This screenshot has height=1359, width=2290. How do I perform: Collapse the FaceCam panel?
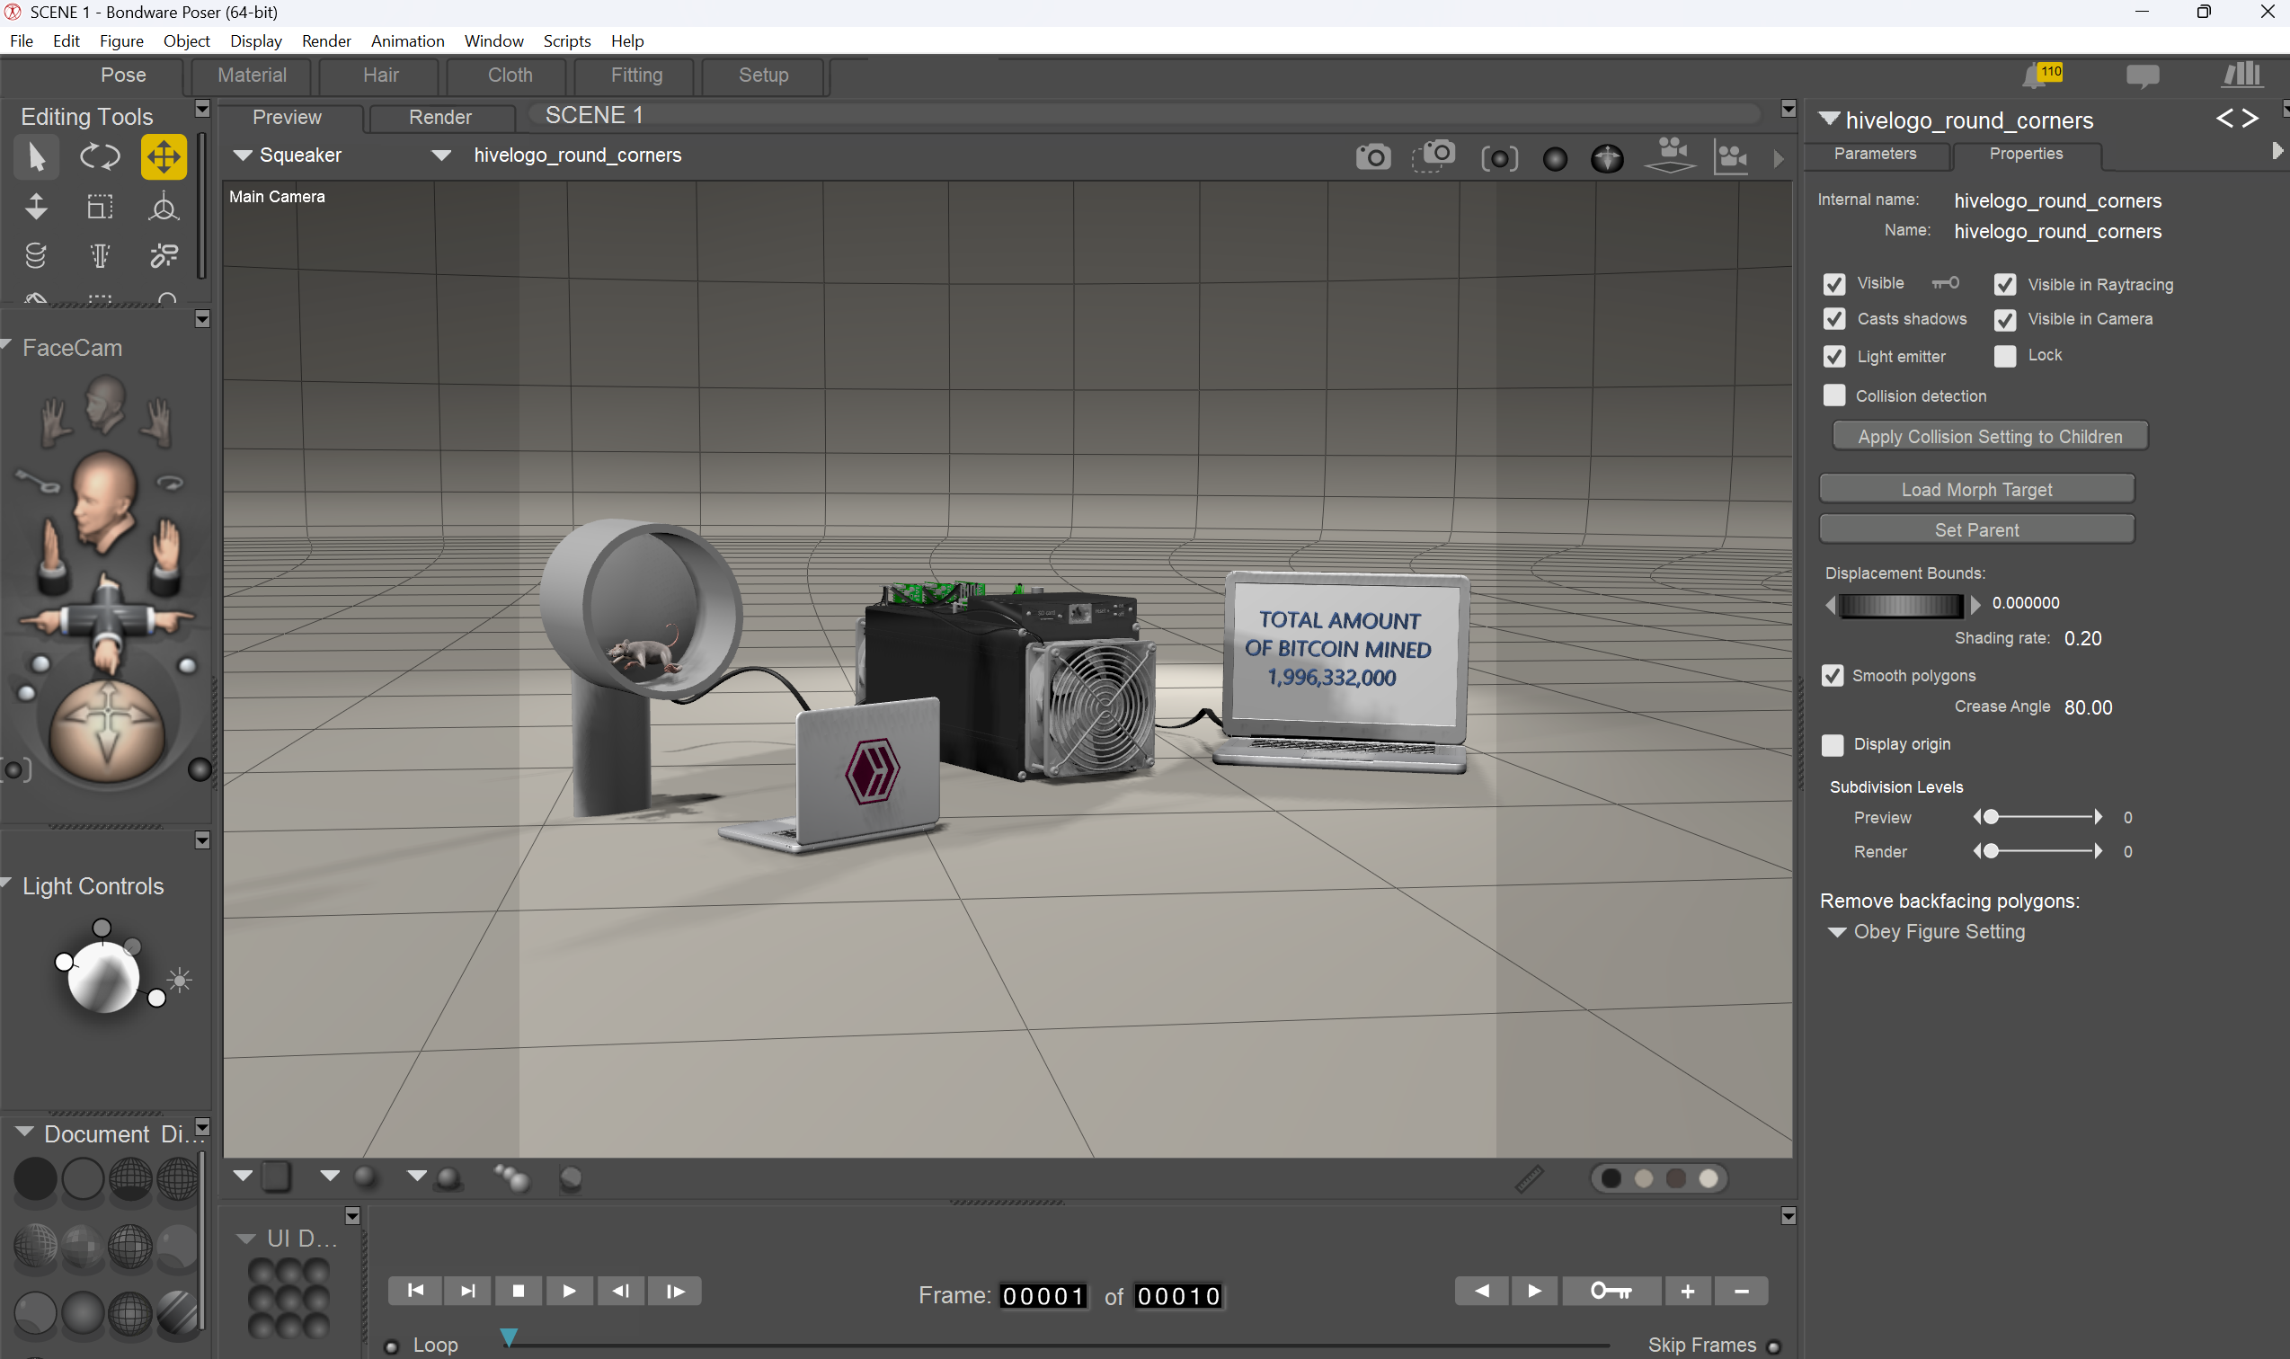[7, 345]
